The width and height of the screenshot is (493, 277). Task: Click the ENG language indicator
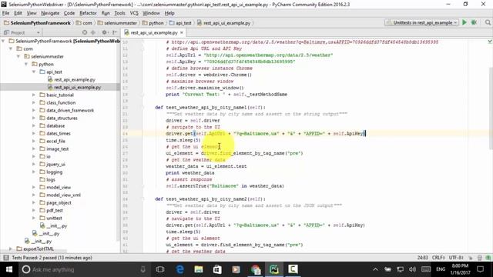(441, 269)
